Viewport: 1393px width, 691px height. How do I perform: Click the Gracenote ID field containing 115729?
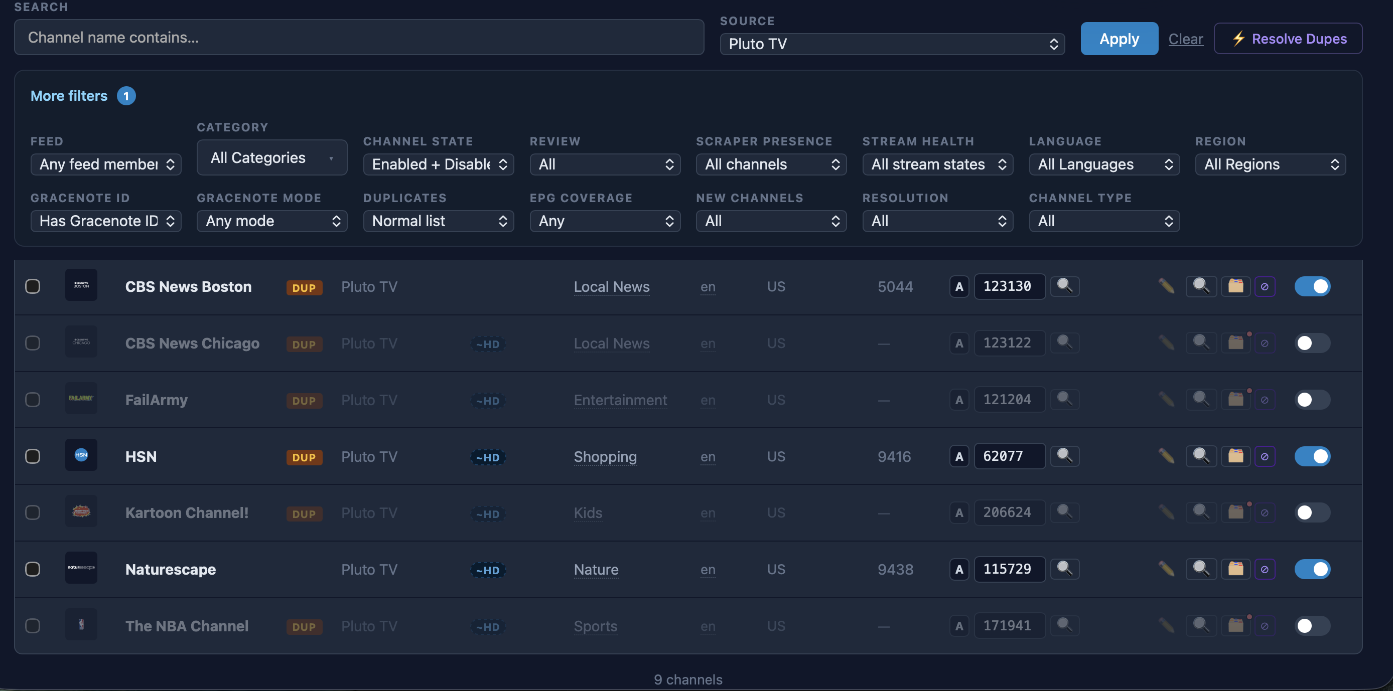pyautogui.click(x=1009, y=569)
